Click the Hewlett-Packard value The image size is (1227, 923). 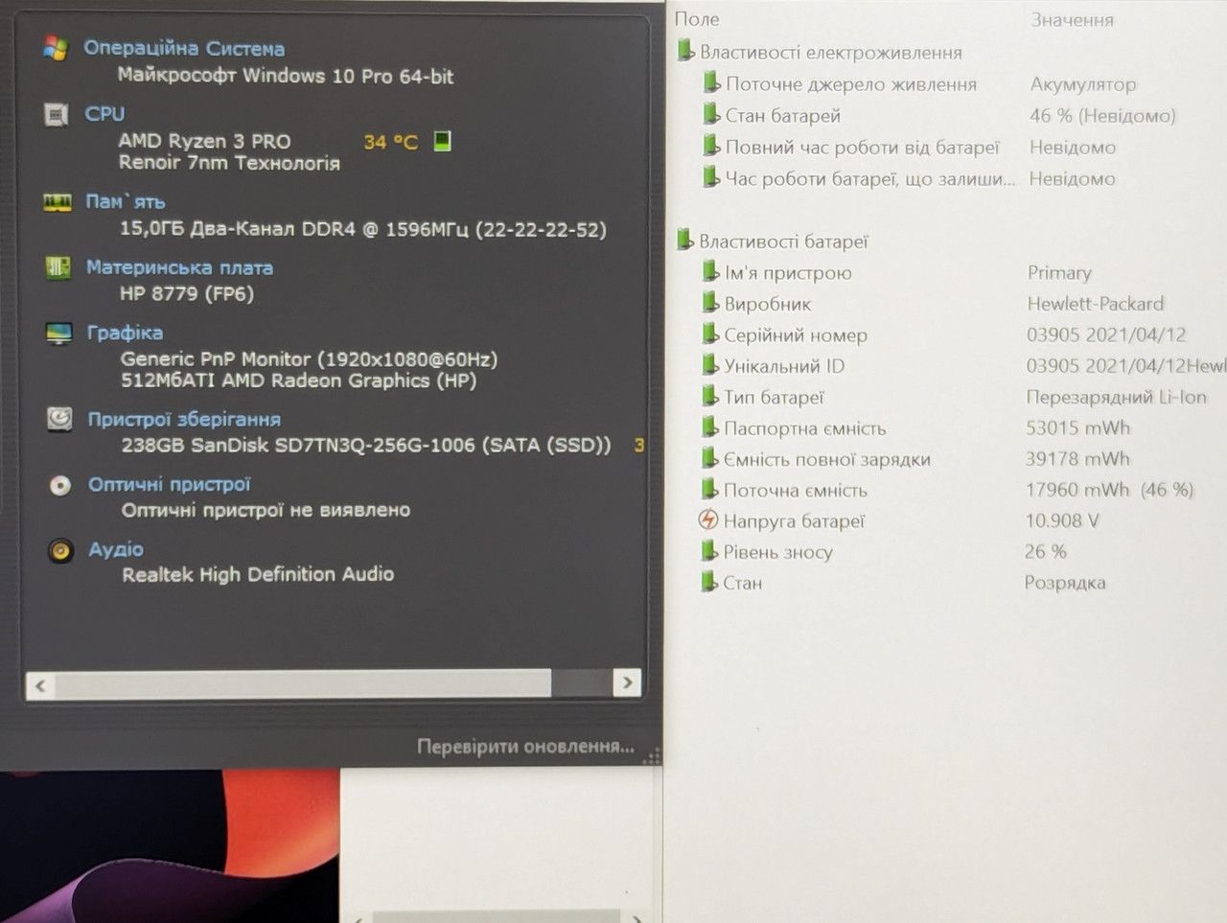click(x=1096, y=304)
